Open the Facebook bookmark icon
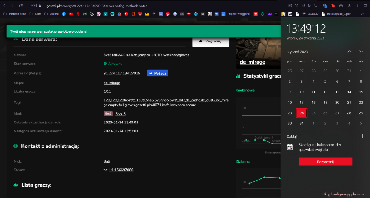Viewport: 370px width, 198px height. coord(64,14)
